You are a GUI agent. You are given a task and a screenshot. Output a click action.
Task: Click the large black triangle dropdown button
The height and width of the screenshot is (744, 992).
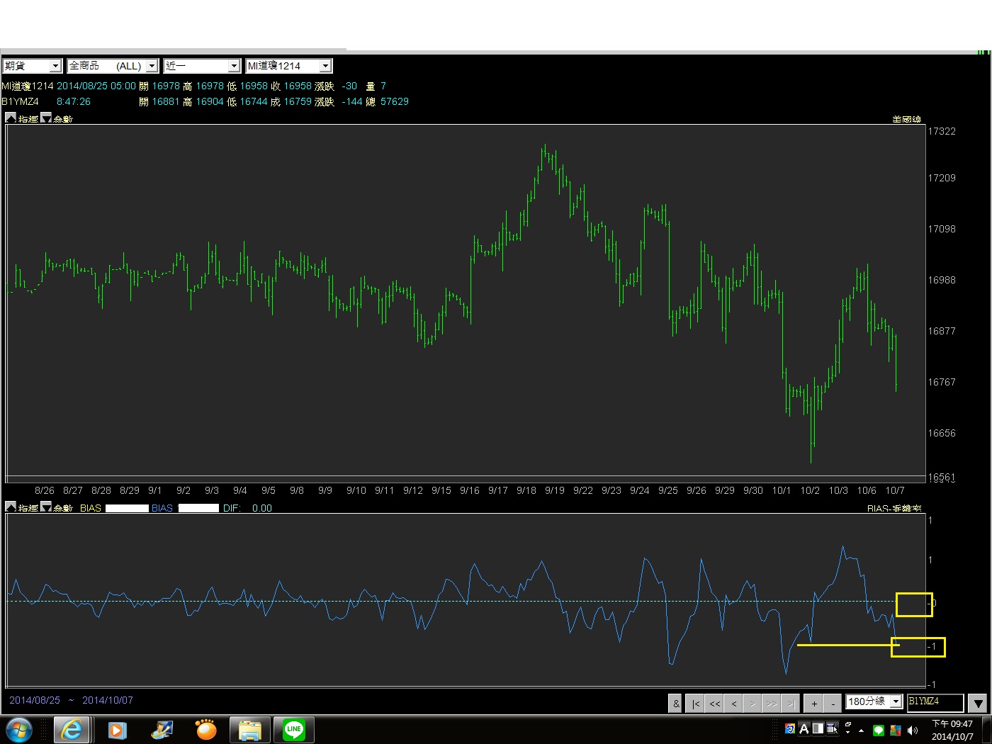978,703
